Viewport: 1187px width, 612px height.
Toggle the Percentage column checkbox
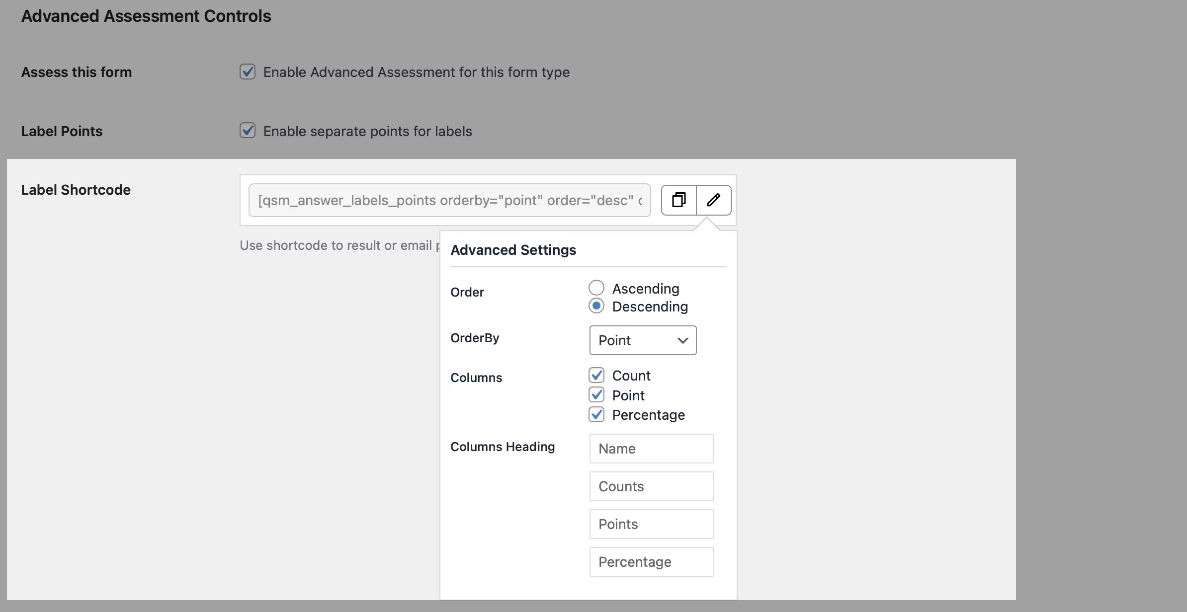[x=596, y=414]
